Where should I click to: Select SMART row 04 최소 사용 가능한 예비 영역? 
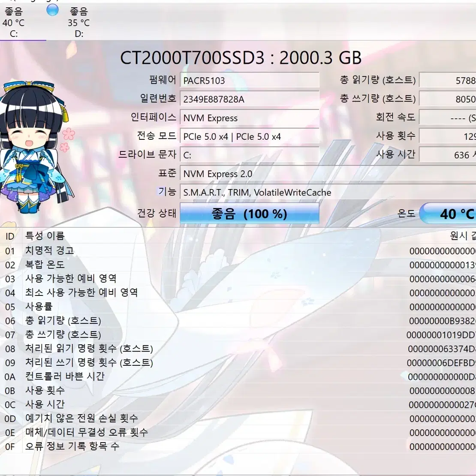coord(238,292)
